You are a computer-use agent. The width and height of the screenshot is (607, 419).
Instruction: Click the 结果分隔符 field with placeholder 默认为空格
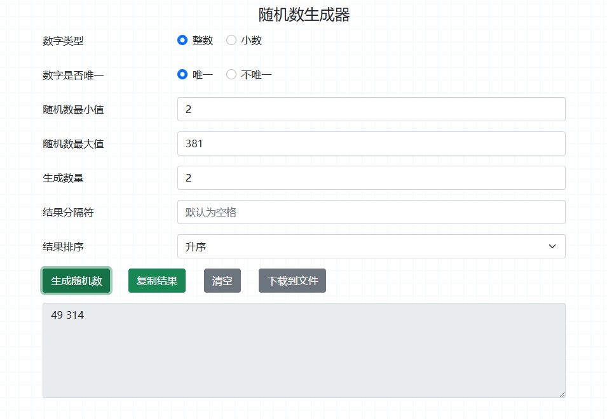click(371, 212)
